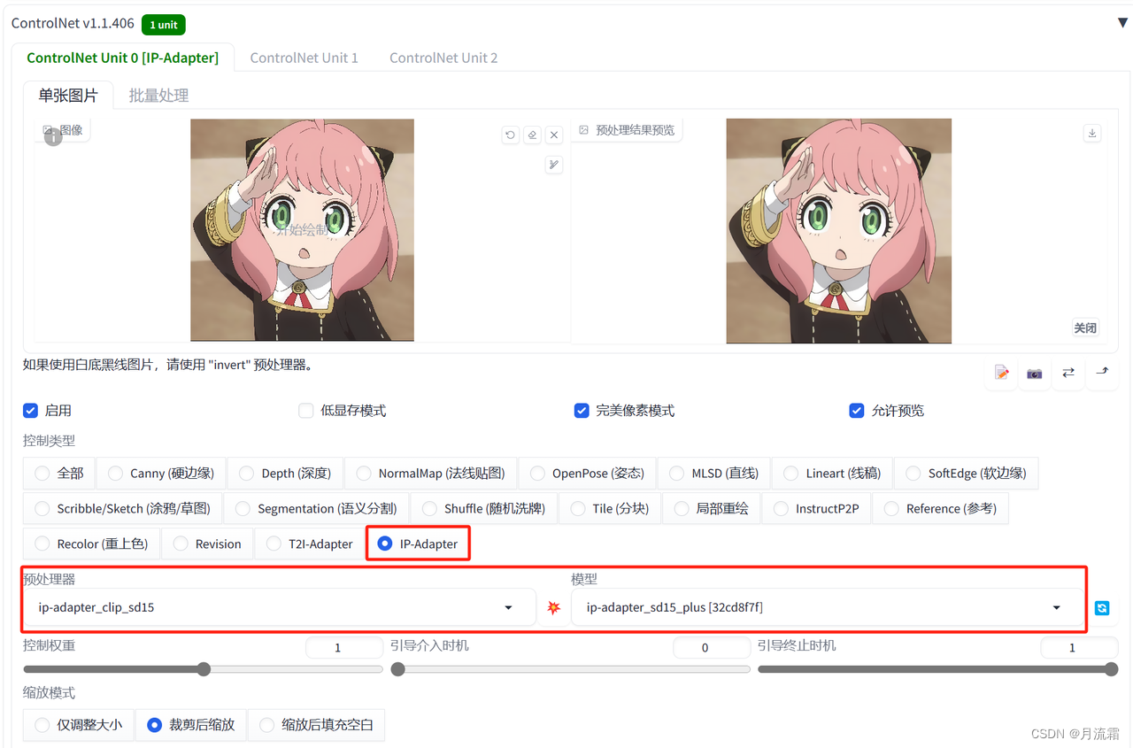Select Depth (深度) control type
This screenshot has height=748, width=1133.
coord(284,474)
